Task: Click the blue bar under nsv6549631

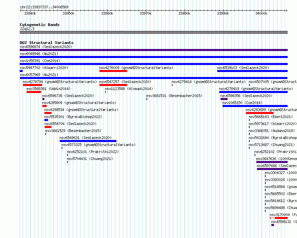Action: [x=88, y=141]
